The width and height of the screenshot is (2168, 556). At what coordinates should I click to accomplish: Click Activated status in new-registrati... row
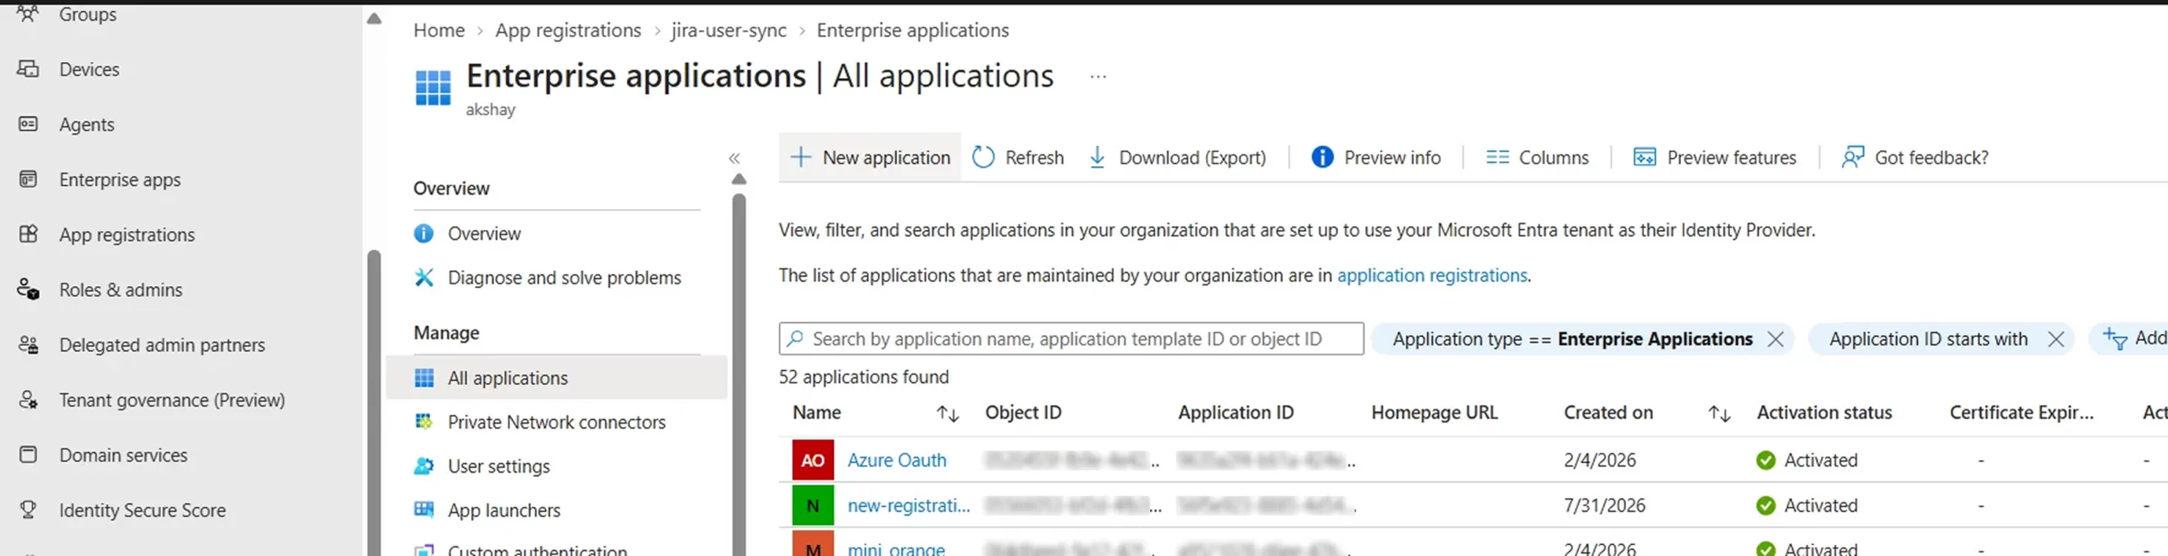pos(1807,506)
